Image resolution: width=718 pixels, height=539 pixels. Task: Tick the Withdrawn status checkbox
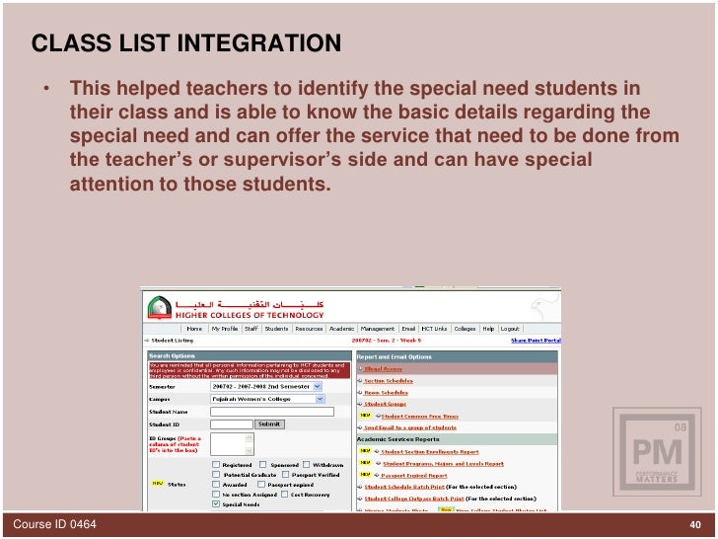tap(306, 464)
